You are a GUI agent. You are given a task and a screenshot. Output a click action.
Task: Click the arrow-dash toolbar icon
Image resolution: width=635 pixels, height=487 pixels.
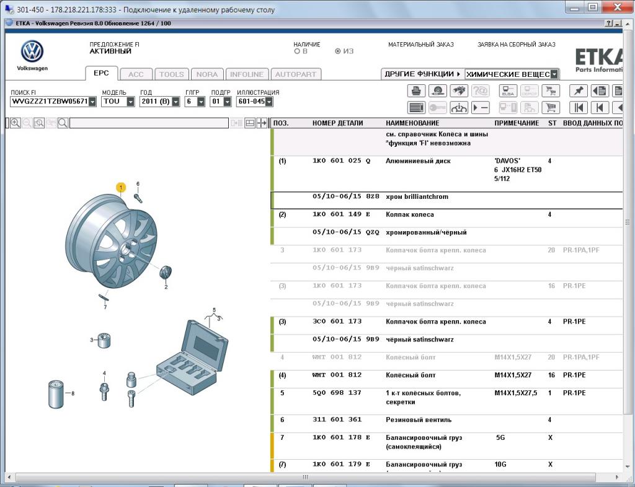point(481,108)
